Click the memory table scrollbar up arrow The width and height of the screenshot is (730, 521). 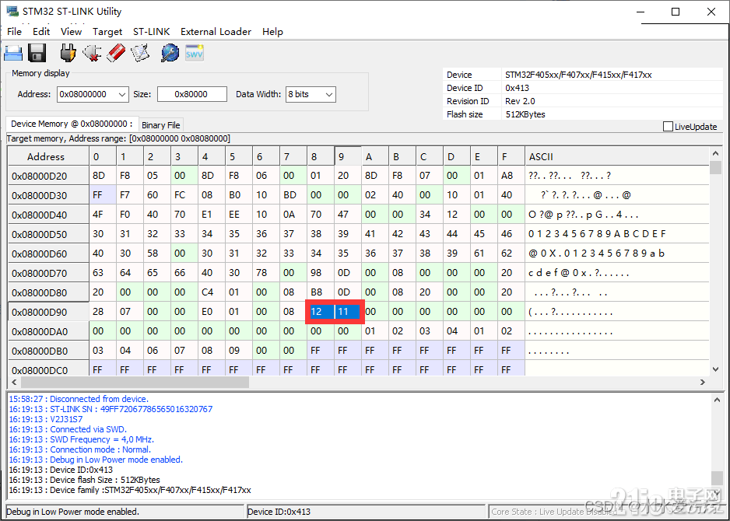pyautogui.click(x=715, y=153)
